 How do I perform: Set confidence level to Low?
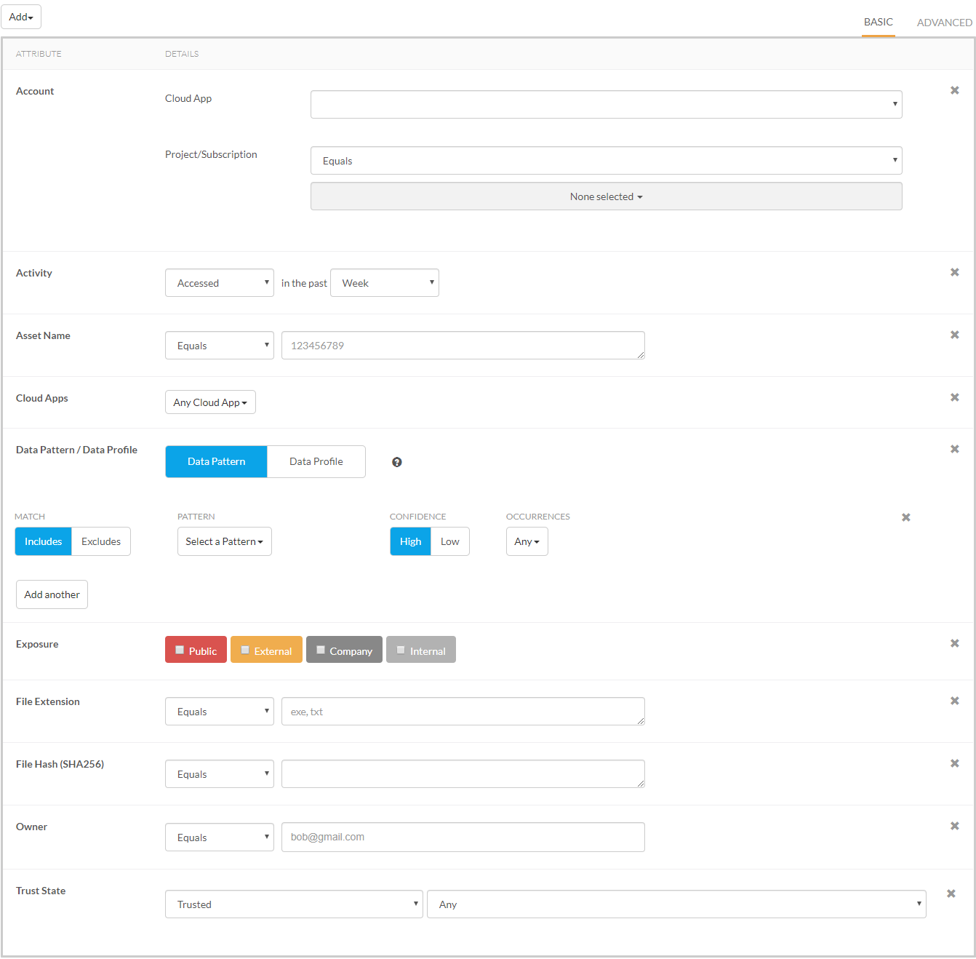point(449,541)
